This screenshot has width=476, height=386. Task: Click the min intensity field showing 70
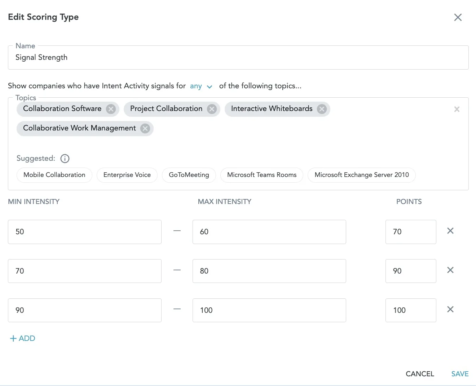pos(85,271)
